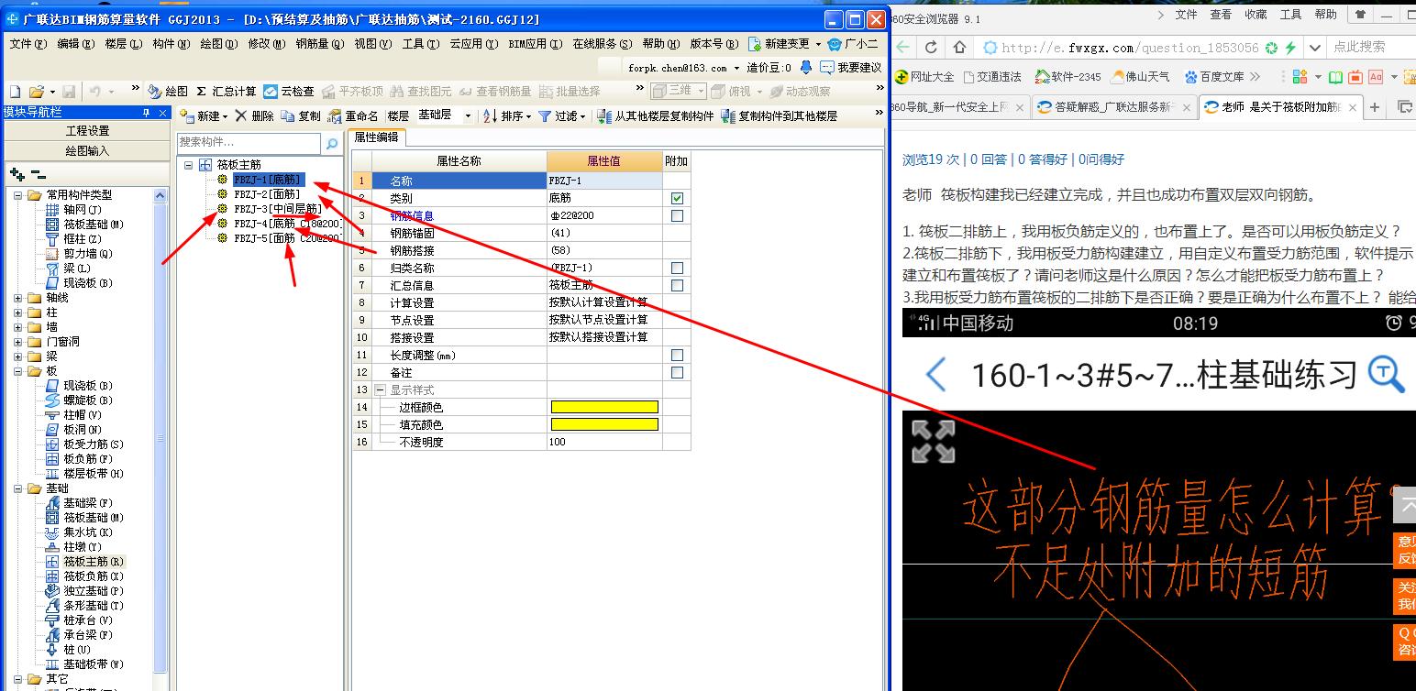Click the magnifier icon in the phone header
The width and height of the screenshot is (1416, 691).
pyautogui.click(x=1386, y=374)
